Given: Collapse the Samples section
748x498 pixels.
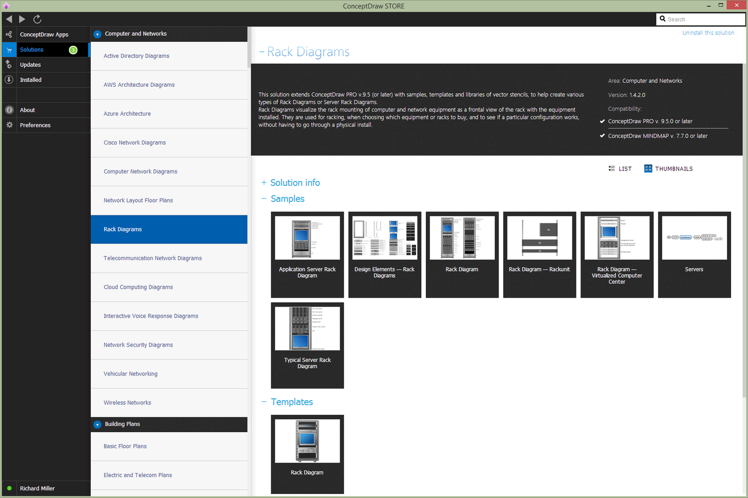Looking at the screenshot, I should tap(264, 199).
